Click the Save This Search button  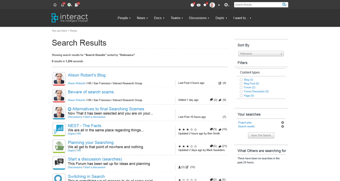click(261, 135)
